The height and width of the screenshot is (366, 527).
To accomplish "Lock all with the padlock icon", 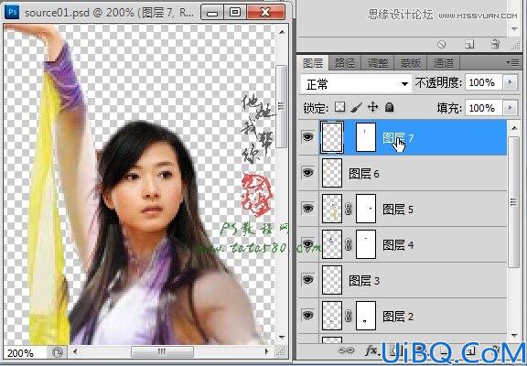I will tap(389, 108).
